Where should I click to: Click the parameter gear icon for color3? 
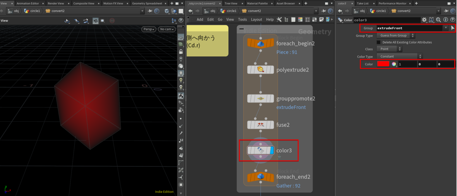424,20
